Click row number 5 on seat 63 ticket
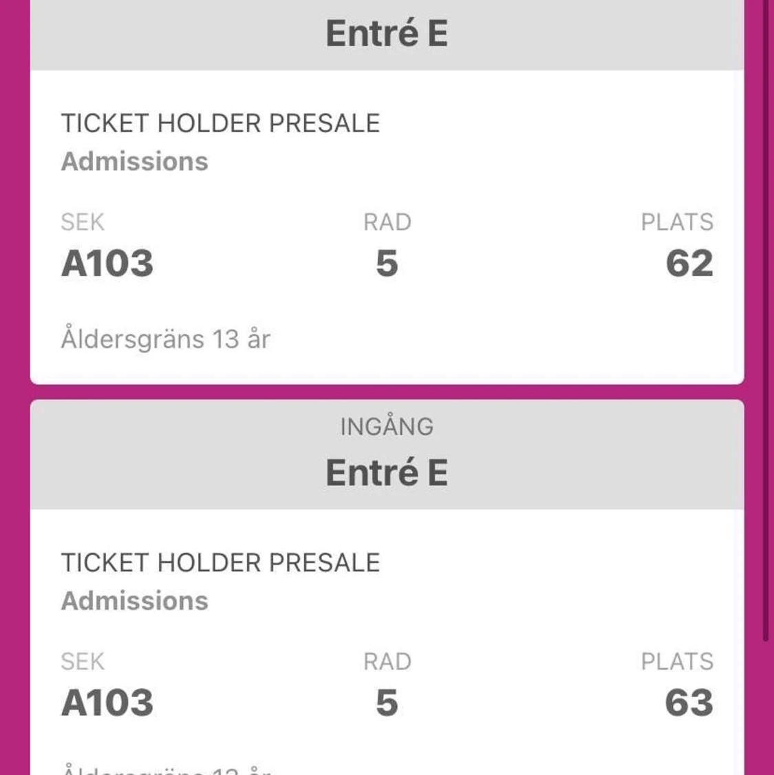The width and height of the screenshot is (774, 775). coord(387,703)
